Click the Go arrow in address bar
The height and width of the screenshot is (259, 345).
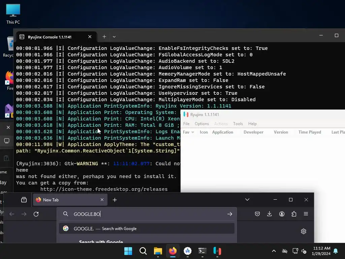230,214
